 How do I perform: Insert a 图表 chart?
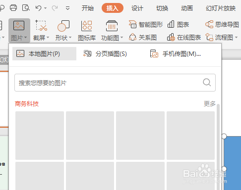[178, 25]
